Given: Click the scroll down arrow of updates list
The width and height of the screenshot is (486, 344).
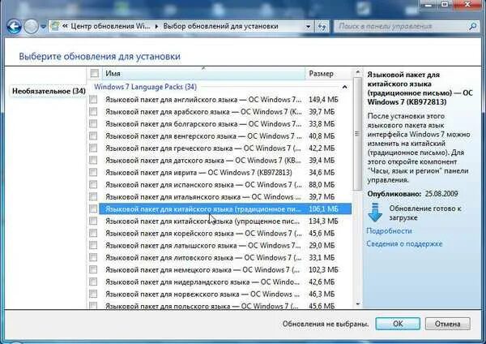Looking at the screenshot, I should click(x=358, y=303).
